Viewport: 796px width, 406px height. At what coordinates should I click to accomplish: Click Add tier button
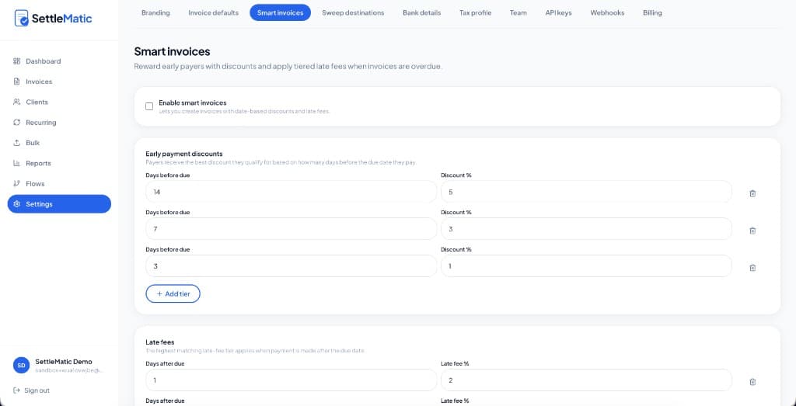tap(173, 293)
